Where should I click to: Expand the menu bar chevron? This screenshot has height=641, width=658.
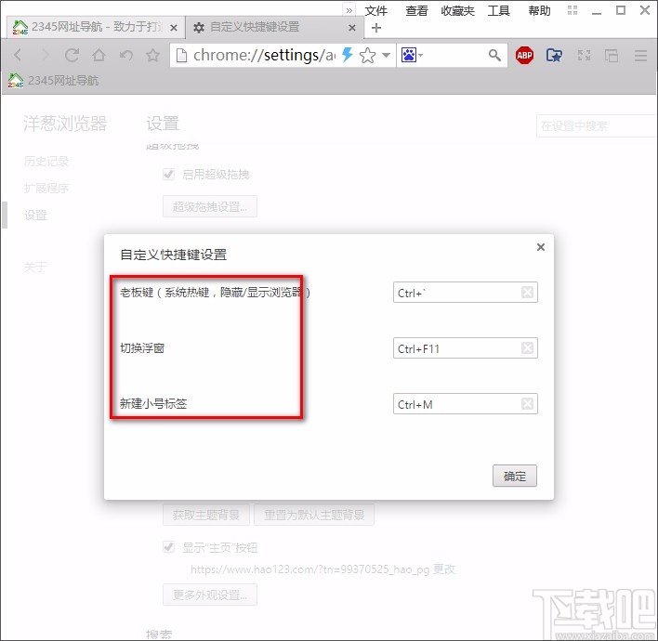(x=349, y=10)
